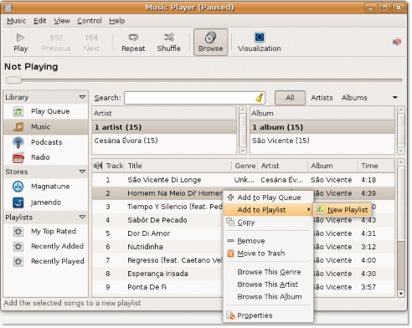Viewport: 412px width, 328px height.
Task: Open Play Queue in sidebar
Action: pyautogui.click(x=46, y=111)
